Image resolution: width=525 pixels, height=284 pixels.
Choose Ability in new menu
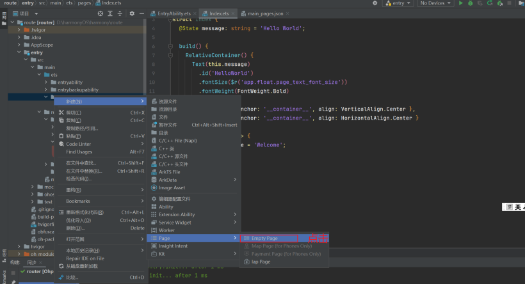[x=194, y=207]
